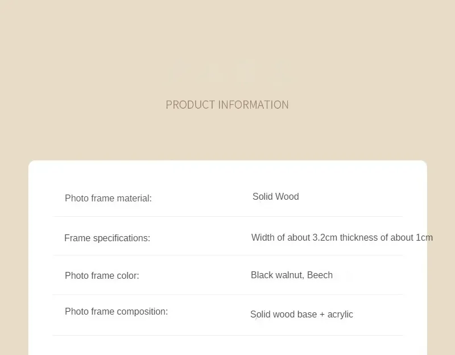
Task: Click the word 'Black walnut' in color row
Action: pos(276,275)
